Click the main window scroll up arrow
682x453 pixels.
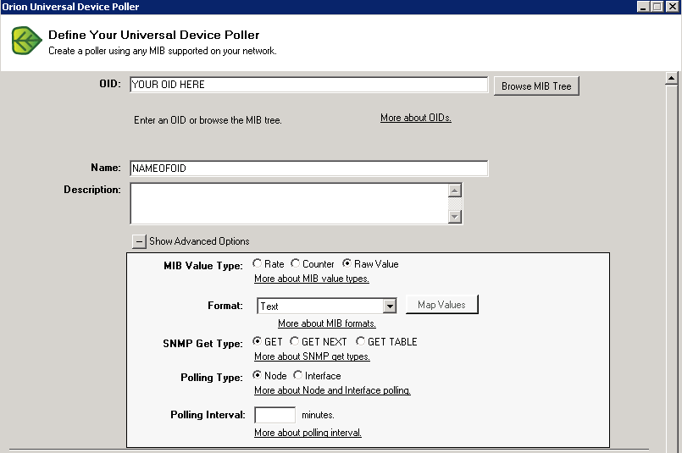(x=671, y=79)
